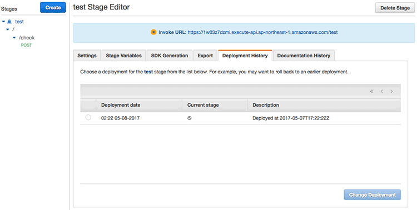417x210 pixels.
Task: Collapse the test stage tree node
Action: [3, 22]
